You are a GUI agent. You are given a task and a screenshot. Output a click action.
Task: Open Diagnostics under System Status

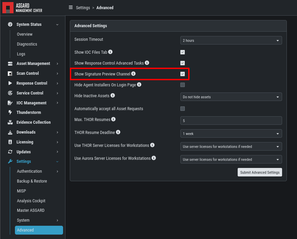coord(27,44)
